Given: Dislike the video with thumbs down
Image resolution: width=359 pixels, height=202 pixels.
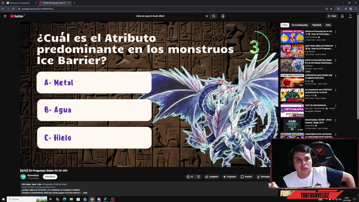Looking at the screenshot, I should tap(198, 177).
